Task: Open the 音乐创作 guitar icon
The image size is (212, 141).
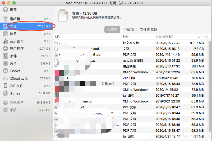Action: click(5, 41)
